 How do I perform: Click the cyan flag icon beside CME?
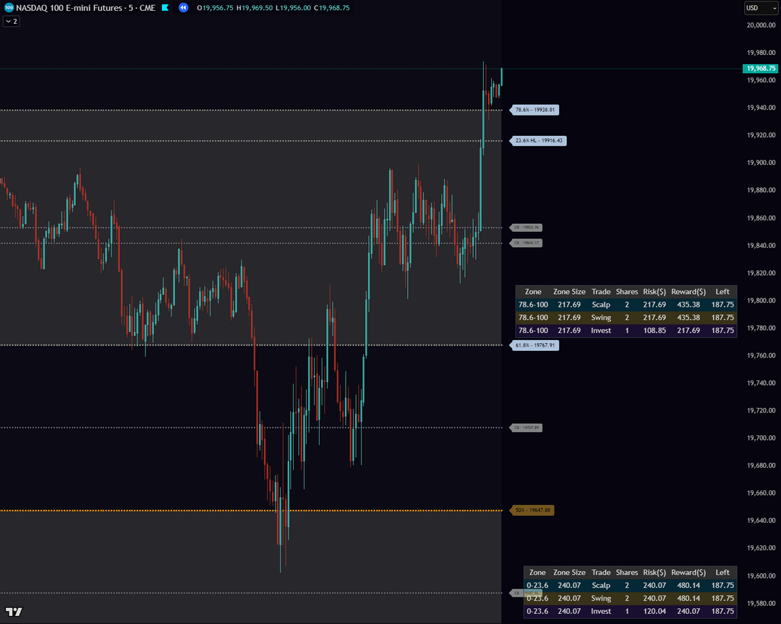click(166, 7)
